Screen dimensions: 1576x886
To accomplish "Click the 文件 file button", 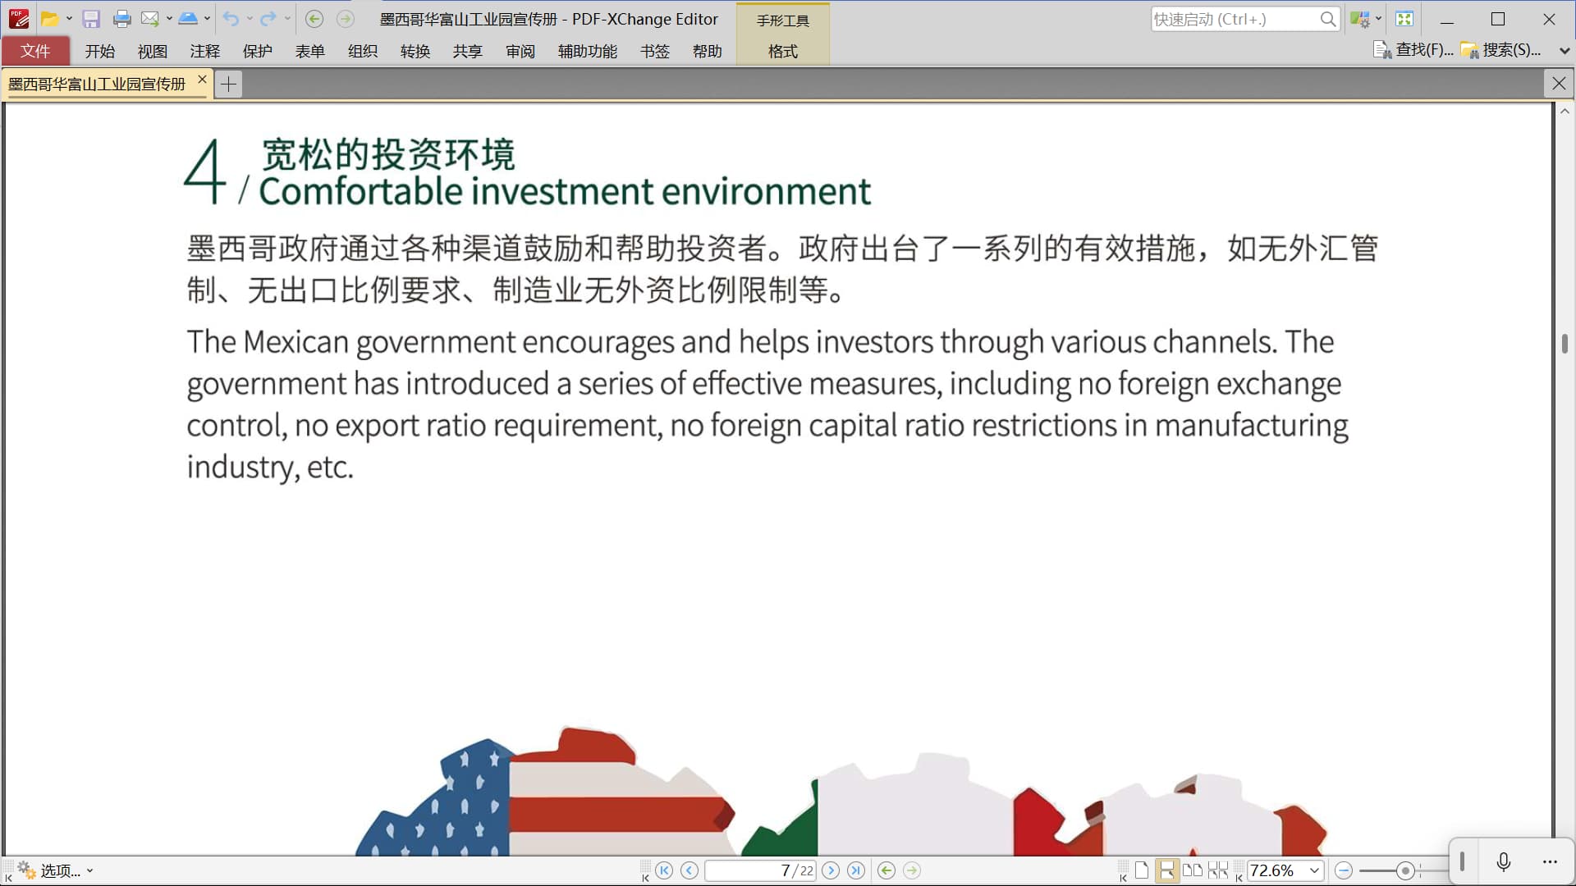I will coord(35,51).
